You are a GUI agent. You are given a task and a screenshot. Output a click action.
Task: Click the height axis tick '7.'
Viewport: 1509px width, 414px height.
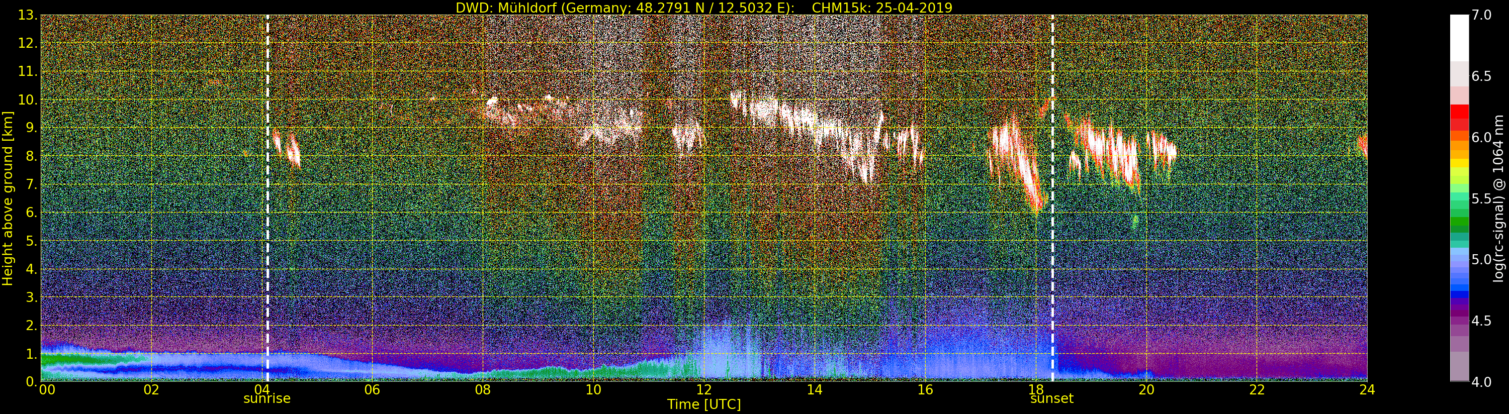point(31,184)
